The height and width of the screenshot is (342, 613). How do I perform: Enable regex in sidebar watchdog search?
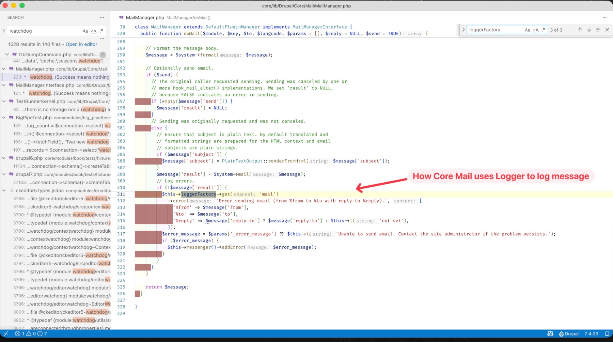coord(101,31)
